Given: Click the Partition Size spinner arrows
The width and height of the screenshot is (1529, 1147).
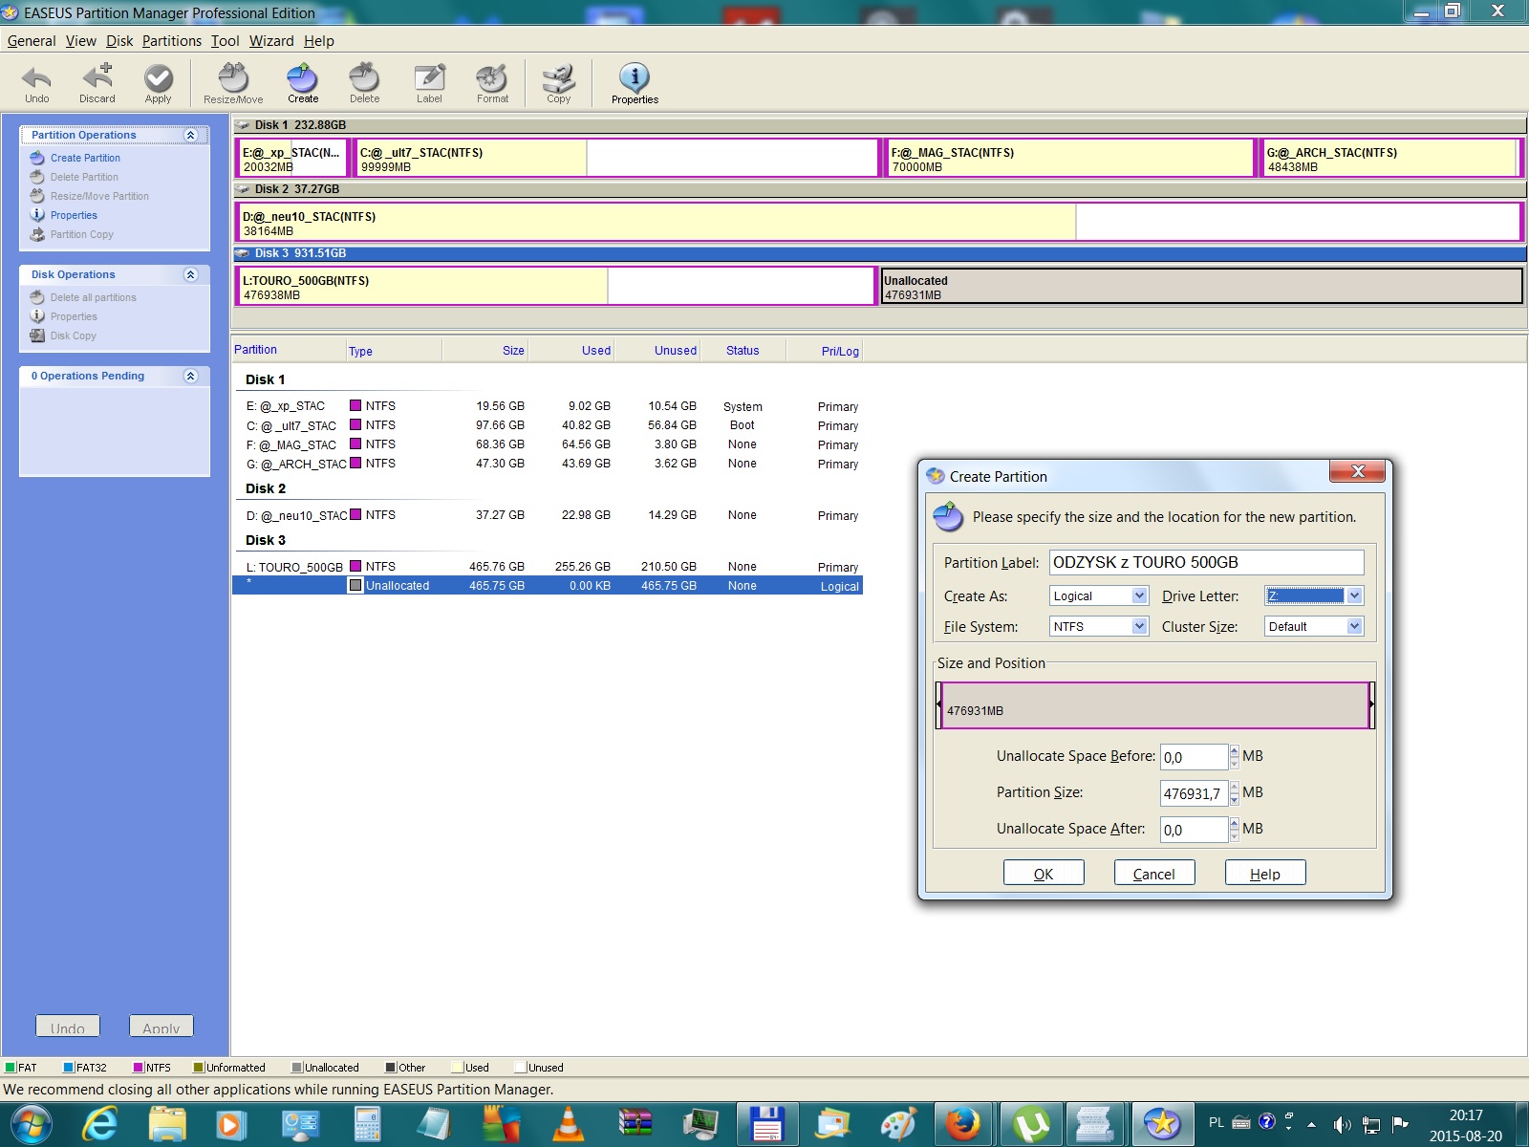Looking at the screenshot, I should [x=1235, y=793].
